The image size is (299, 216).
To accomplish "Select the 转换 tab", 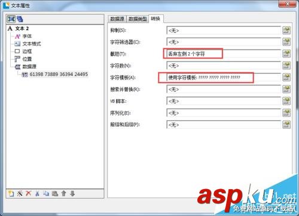I will click(x=155, y=19).
